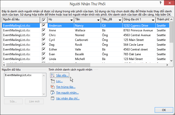This screenshot has width=175, height=115.
Task: Open the Họ column dropdown arrow
Action: (71, 20)
